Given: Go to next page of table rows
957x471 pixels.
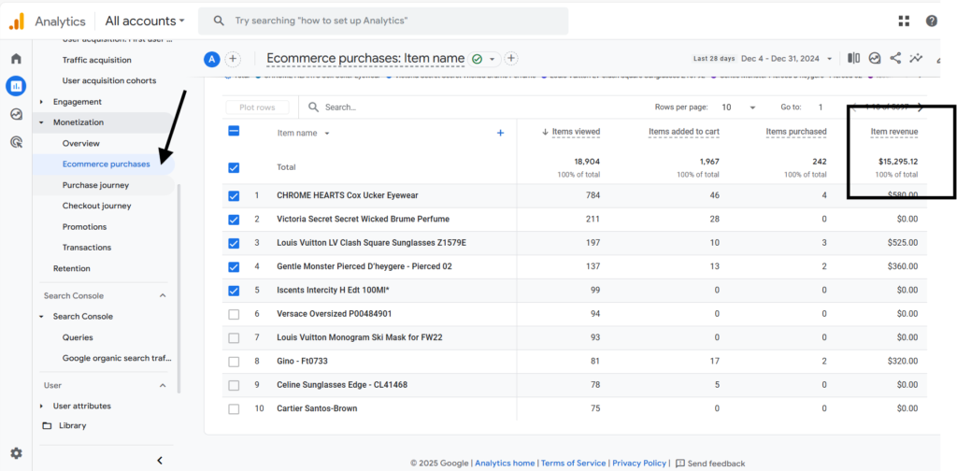Looking at the screenshot, I should (x=921, y=107).
